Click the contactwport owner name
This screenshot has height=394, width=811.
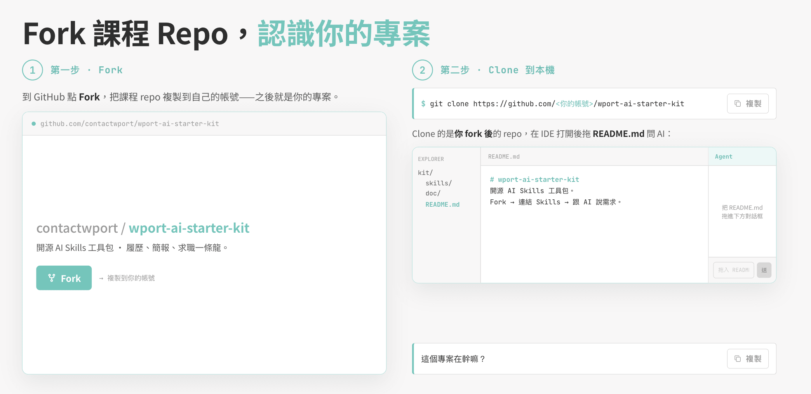77,228
